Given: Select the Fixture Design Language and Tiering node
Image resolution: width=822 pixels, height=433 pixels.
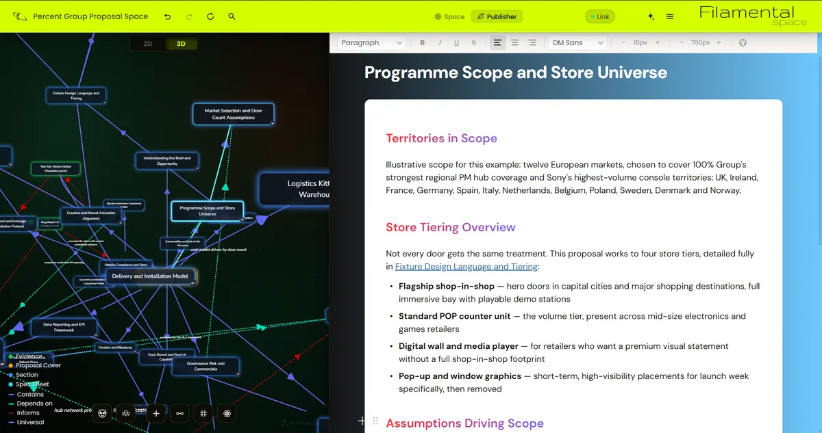Looking at the screenshot, I should (x=76, y=96).
